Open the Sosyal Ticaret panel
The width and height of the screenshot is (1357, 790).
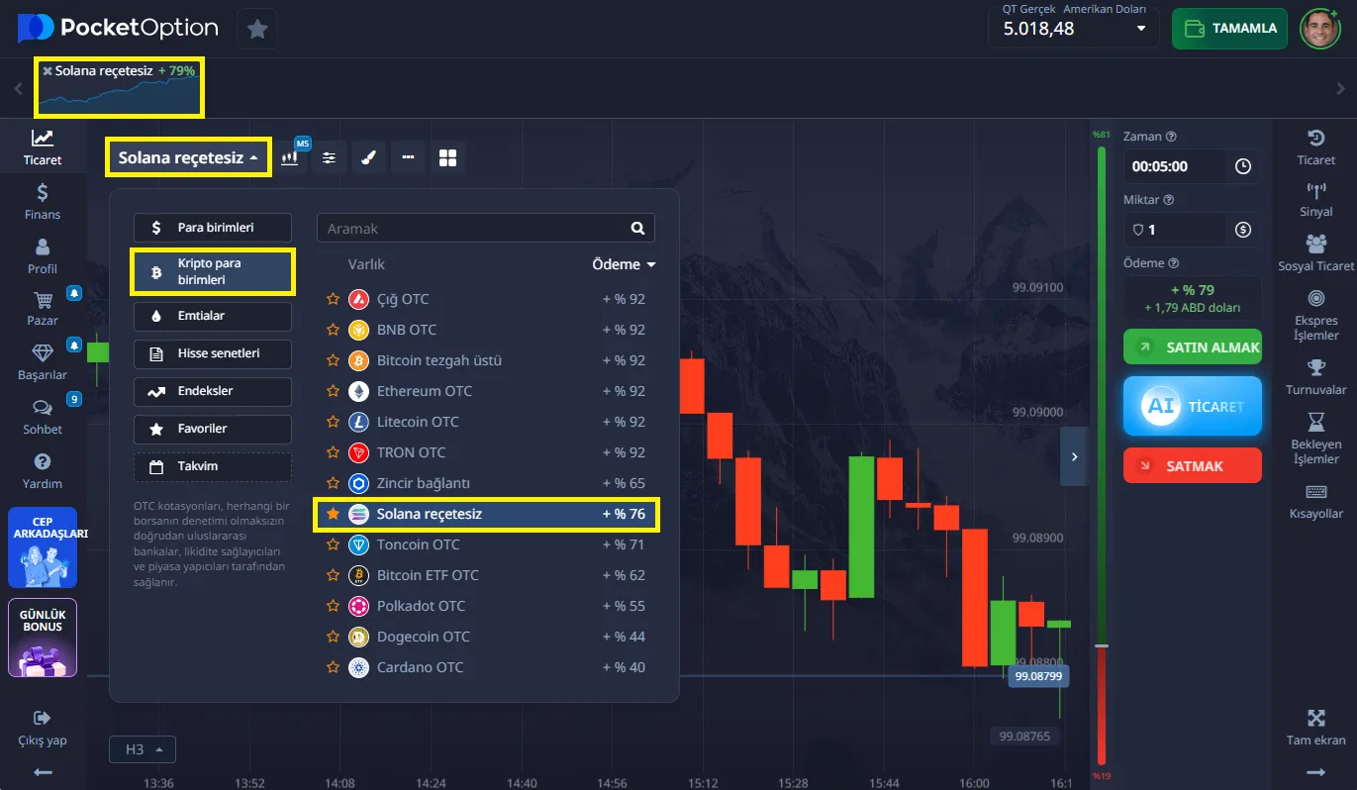click(1315, 252)
